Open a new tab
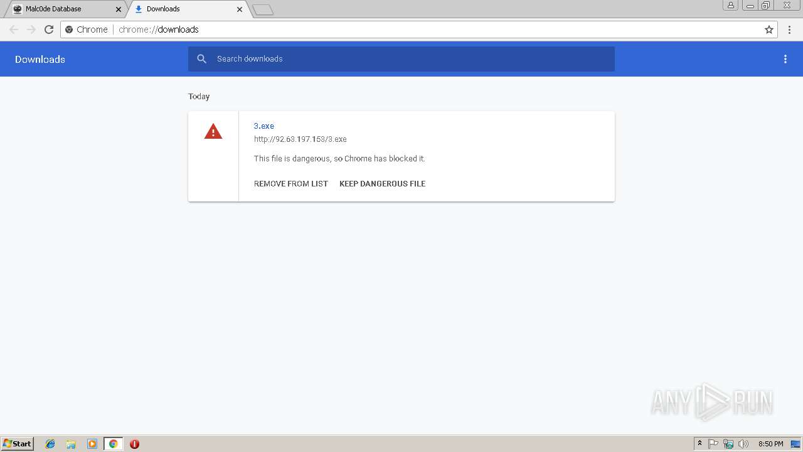This screenshot has height=452, width=803. (x=263, y=9)
